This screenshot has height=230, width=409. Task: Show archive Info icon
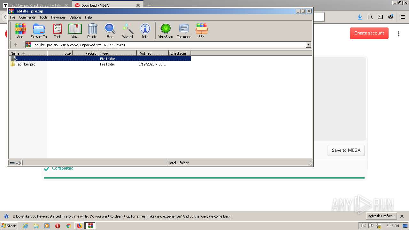145,31
